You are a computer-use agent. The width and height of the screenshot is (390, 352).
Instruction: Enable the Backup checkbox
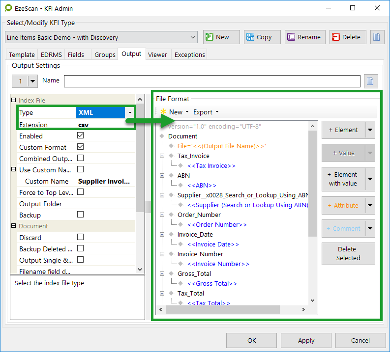click(80, 215)
